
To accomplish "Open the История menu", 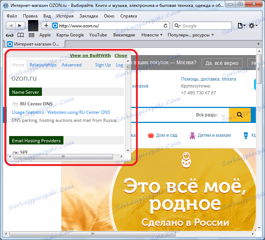I will [65, 16].
